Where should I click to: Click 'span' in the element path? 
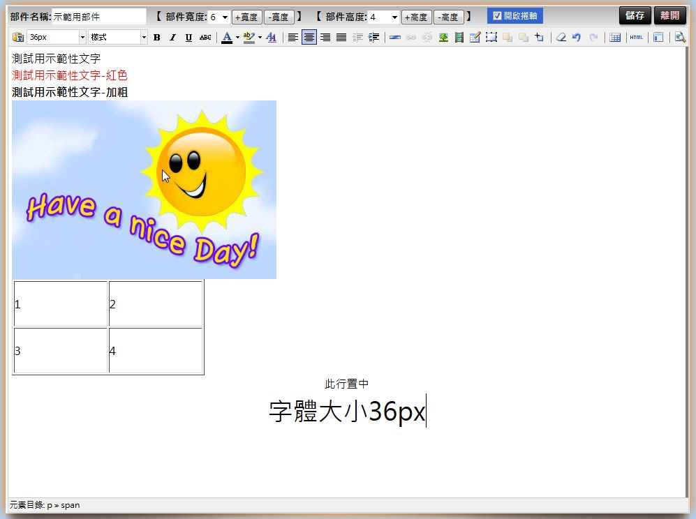point(71,505)
